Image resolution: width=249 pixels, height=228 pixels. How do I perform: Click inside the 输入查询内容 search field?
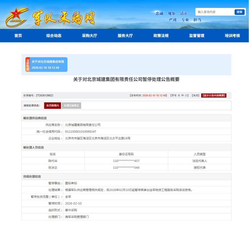tap(215, 12)
